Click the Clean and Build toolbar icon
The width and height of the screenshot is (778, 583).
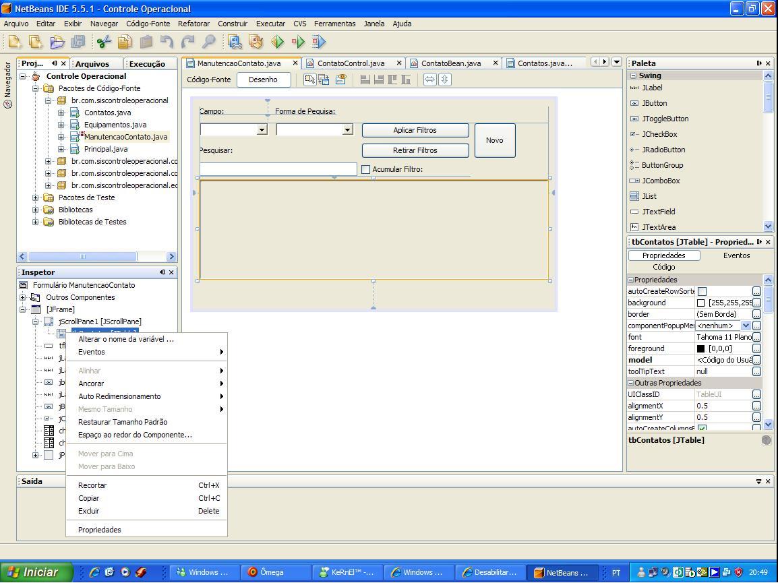256,42
